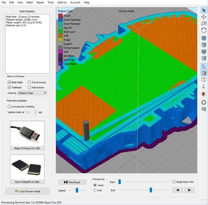Open the Coloring Feature Type dropdown
The height and width of the screenshot is (205, 208).
32,93
